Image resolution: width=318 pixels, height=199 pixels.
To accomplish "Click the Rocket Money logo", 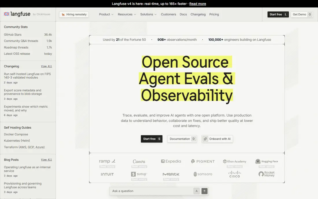I will click(267, 174).
